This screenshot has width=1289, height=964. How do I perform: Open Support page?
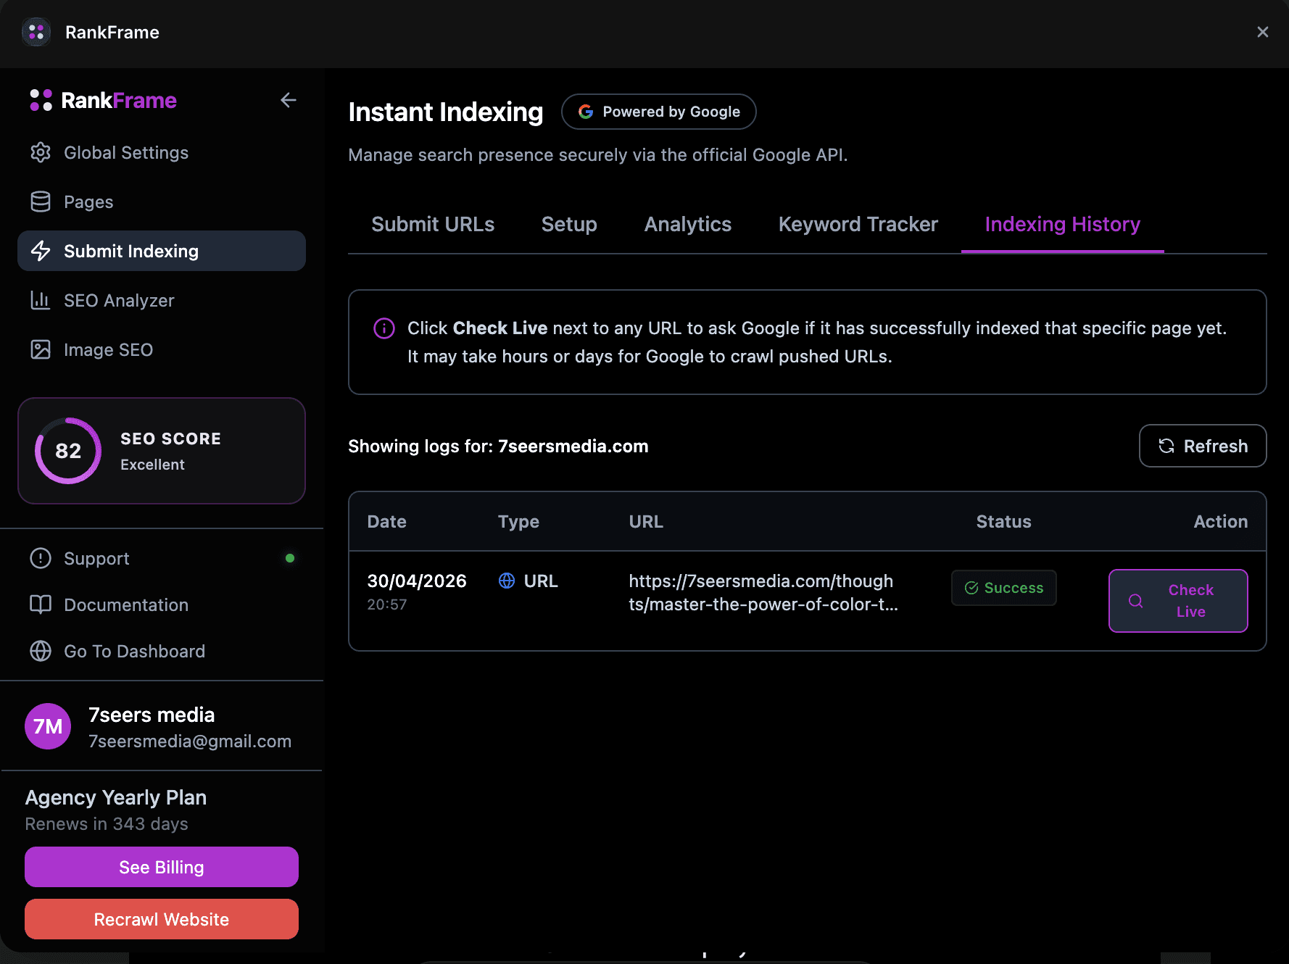[x=162, y=558]
